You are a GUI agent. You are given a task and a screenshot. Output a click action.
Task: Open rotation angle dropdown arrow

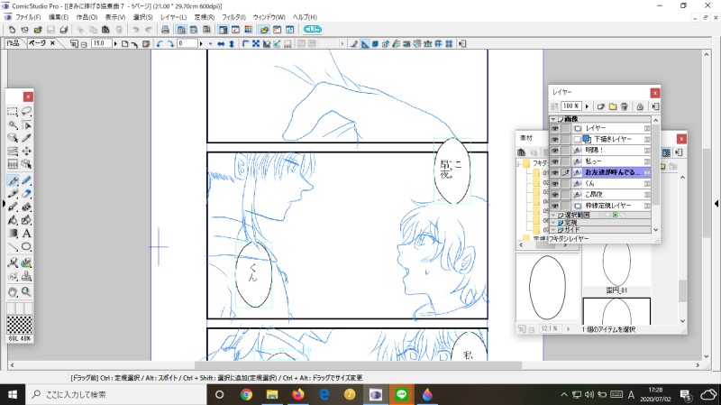(201, 43)
